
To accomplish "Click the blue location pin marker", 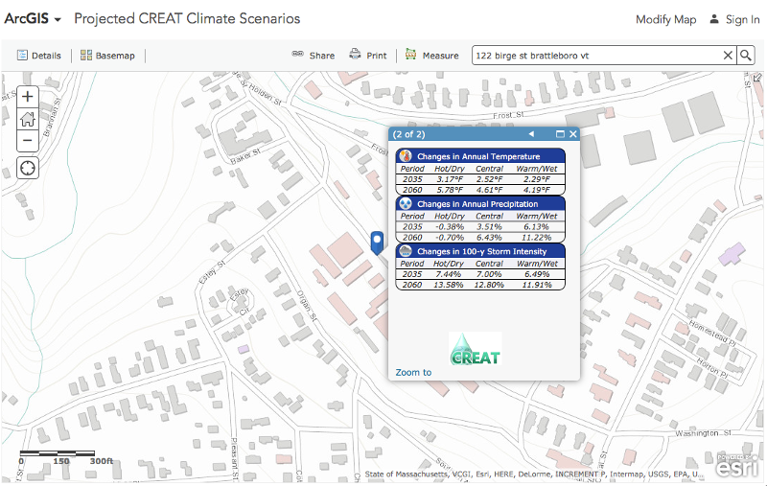I will click(377, 242).
